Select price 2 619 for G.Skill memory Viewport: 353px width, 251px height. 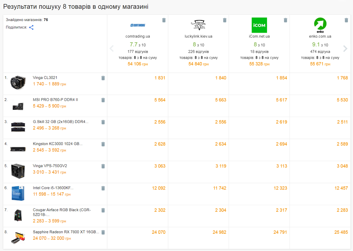(x=282, y=122)
